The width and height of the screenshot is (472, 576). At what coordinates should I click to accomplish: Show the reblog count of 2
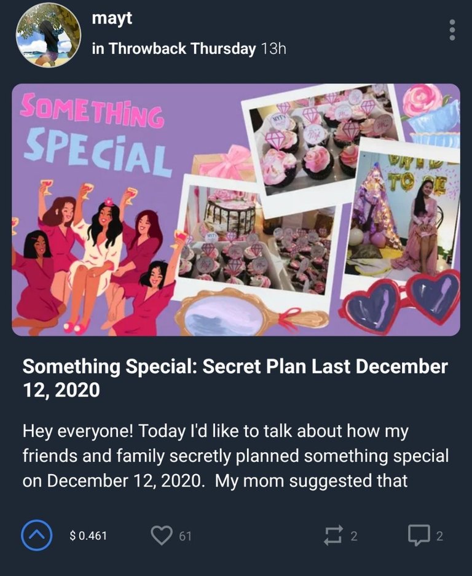(x=353, y=536)
